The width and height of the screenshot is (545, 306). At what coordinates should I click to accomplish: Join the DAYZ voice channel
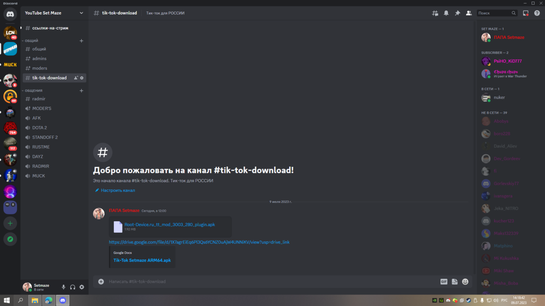[54, 156]
